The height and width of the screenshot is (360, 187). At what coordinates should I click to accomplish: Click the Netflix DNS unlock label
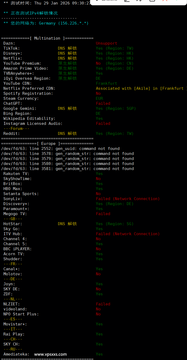coord(67,58)
